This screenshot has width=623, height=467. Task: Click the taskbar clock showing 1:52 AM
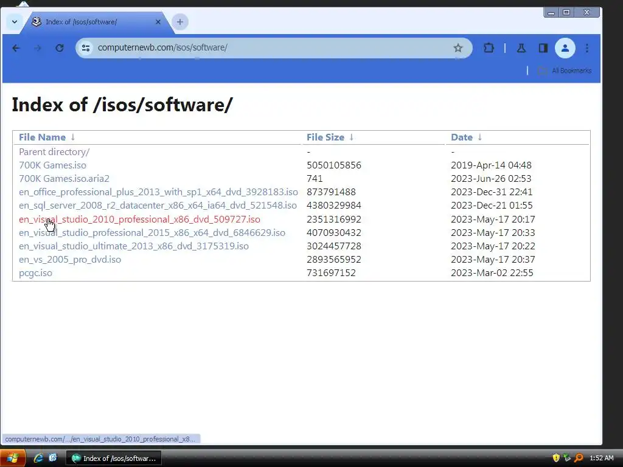(601, 458)
